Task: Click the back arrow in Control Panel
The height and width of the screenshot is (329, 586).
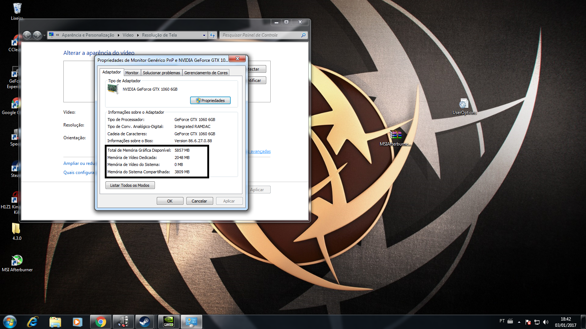Action: tap(27, 35)
